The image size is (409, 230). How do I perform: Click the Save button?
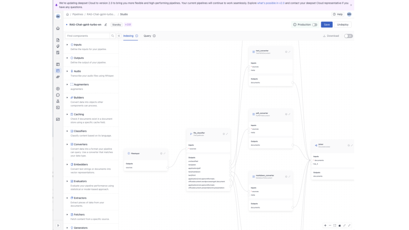327,25
